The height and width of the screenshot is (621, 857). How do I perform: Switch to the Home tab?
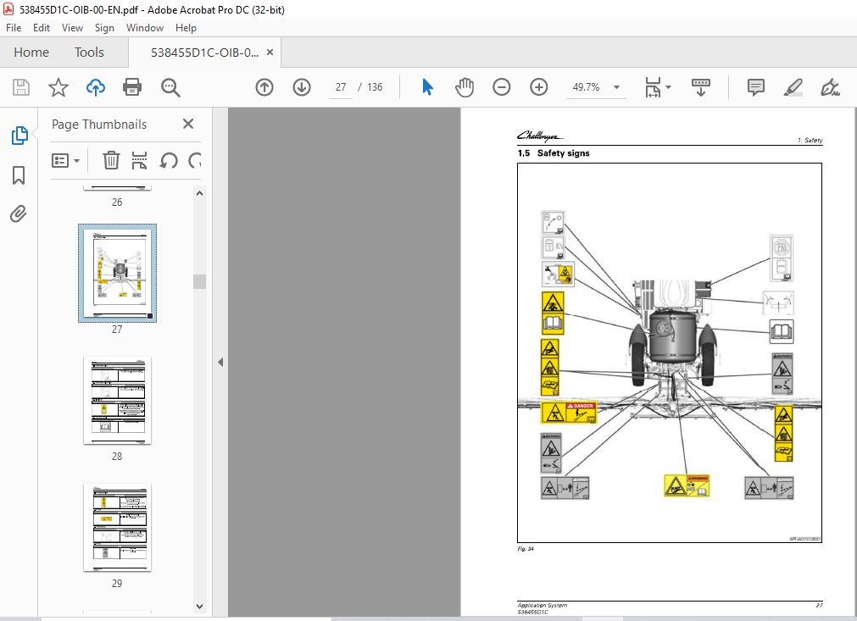coord(31,53)
